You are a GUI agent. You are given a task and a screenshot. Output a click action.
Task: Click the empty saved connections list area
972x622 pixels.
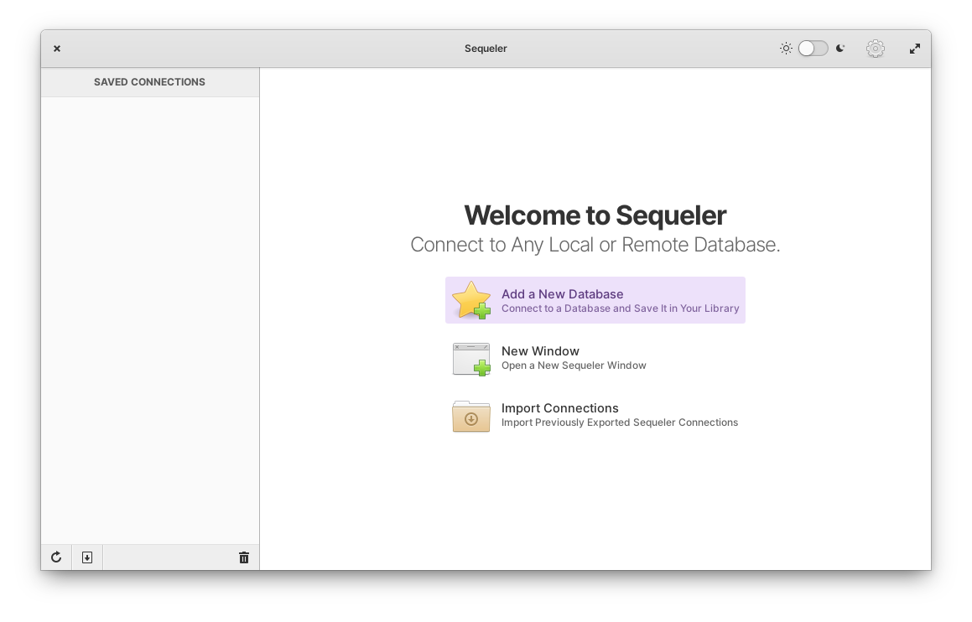[x=149, y=319]
